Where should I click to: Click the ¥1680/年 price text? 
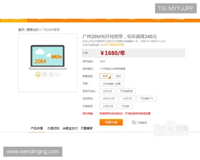[x=113, y=53]
